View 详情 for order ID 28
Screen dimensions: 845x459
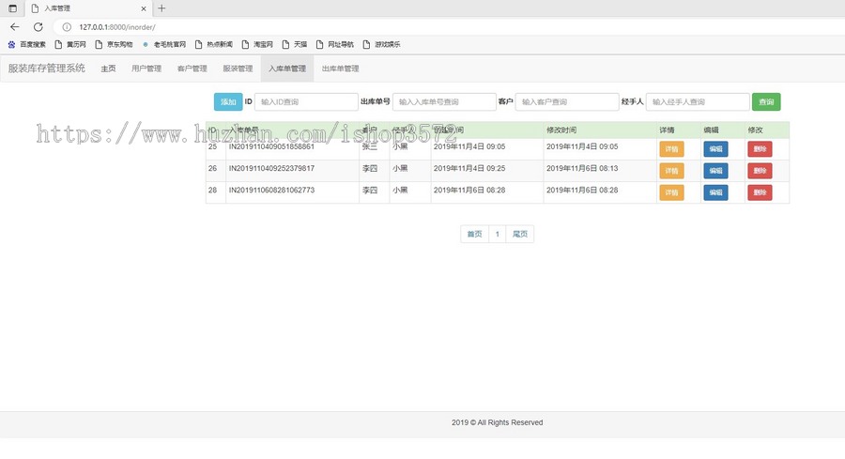(671, 192)
